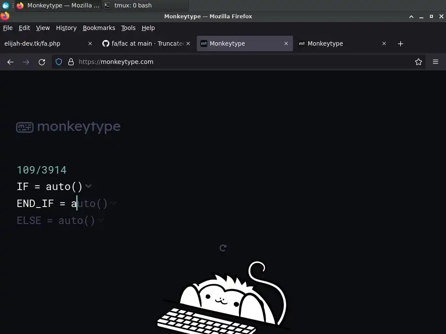Close the active Monkeytype tab
The image size is (446, 334).
286,43
